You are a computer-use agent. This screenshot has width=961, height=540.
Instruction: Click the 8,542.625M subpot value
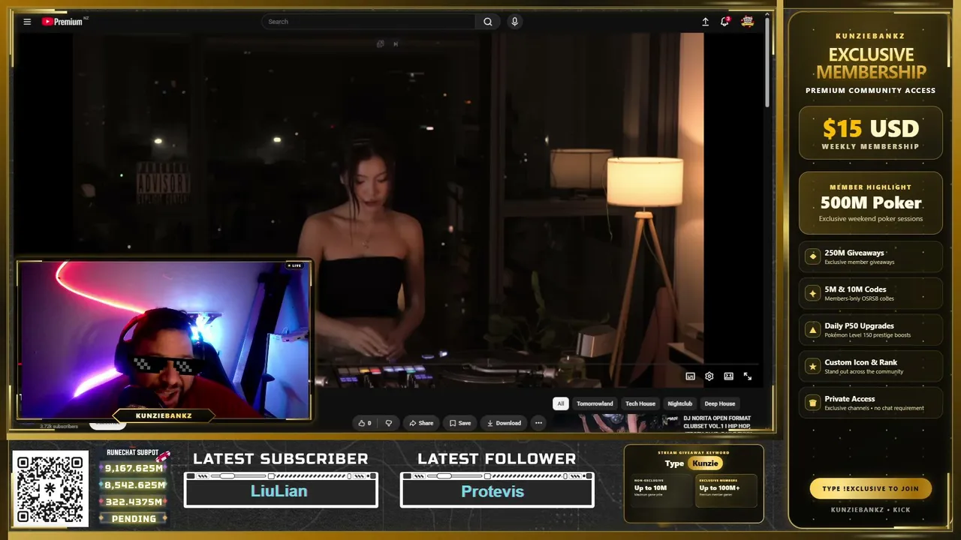coord(134,485)
